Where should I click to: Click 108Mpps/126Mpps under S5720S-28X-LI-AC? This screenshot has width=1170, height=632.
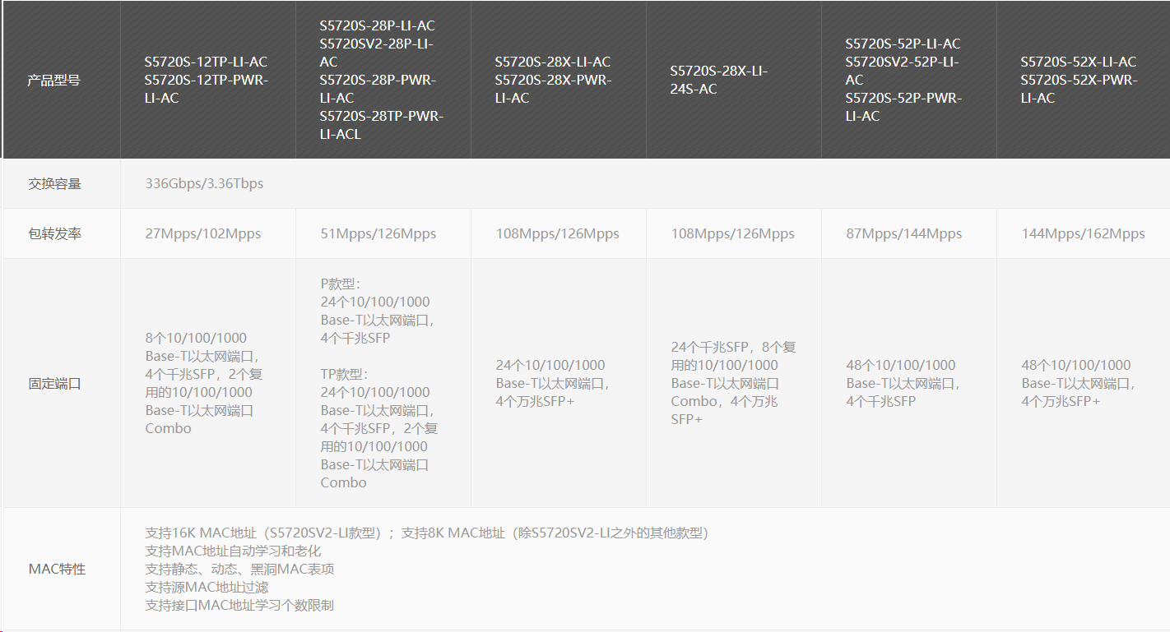[557, 233]
